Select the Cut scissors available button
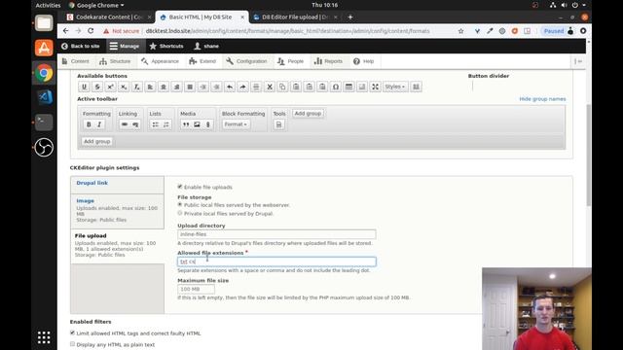The height and width of the screenshot is (350, 623). click(x=270, y=87)
